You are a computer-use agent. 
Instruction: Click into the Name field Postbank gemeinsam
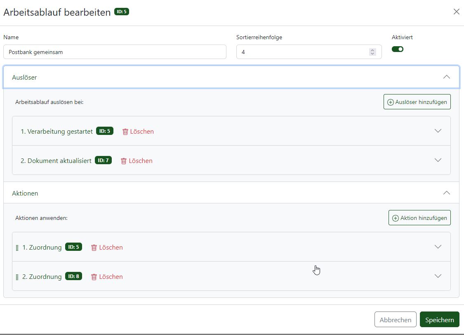pyautogui.click(x=115, y=52)
